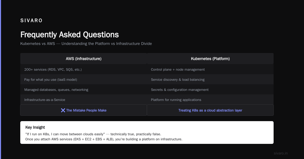Screen dimensions: 304x159
Task: Select the quote about moving between clouds easily
Action: 93,134
